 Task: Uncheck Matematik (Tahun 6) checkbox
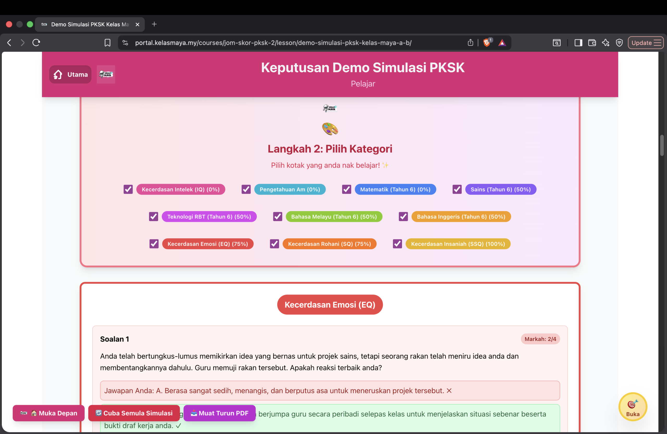pos(346,189)
